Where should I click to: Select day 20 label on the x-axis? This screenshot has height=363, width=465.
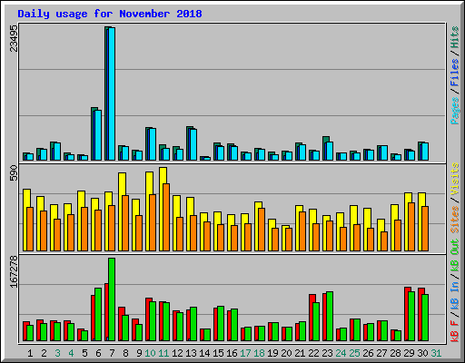click(286, 353)
